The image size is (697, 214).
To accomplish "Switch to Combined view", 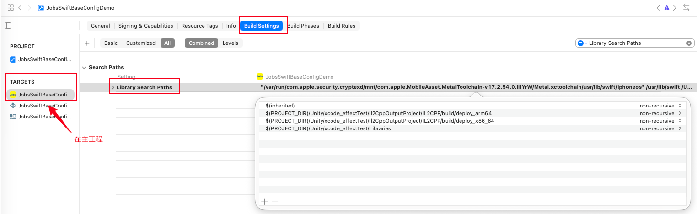I will tap(202, 43).
